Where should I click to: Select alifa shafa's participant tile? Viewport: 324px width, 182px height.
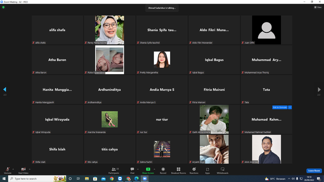coord(57,30)
